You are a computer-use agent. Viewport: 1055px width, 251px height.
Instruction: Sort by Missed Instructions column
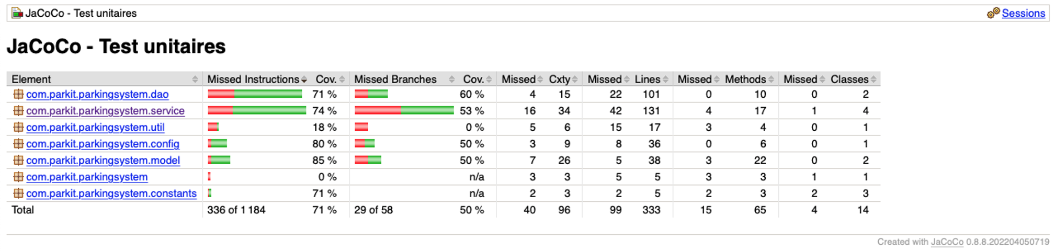point(257,79)
